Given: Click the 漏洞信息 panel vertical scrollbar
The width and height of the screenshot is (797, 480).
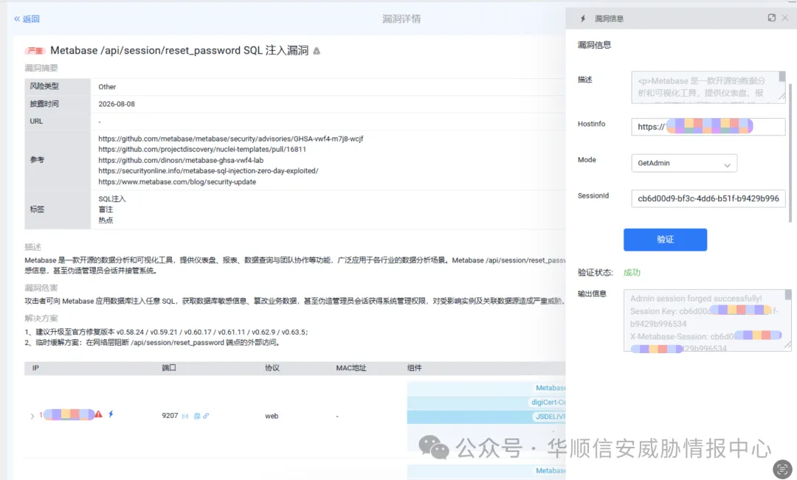Looking at the screenshot, I should (x=790, y=153).
